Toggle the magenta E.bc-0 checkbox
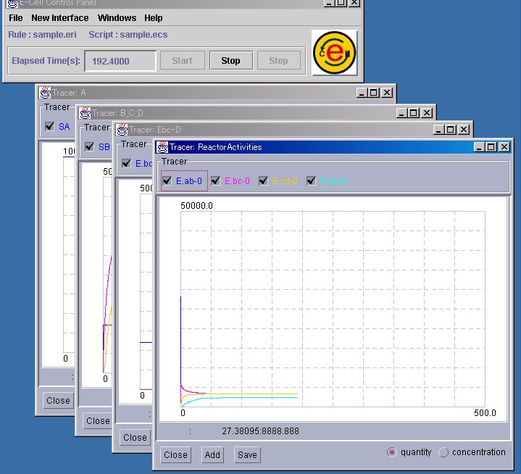 click(215, 181)
